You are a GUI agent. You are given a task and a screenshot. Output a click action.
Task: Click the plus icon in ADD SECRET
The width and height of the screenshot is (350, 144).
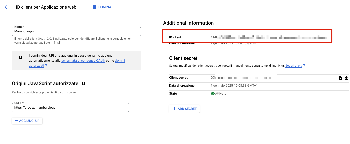174,109
